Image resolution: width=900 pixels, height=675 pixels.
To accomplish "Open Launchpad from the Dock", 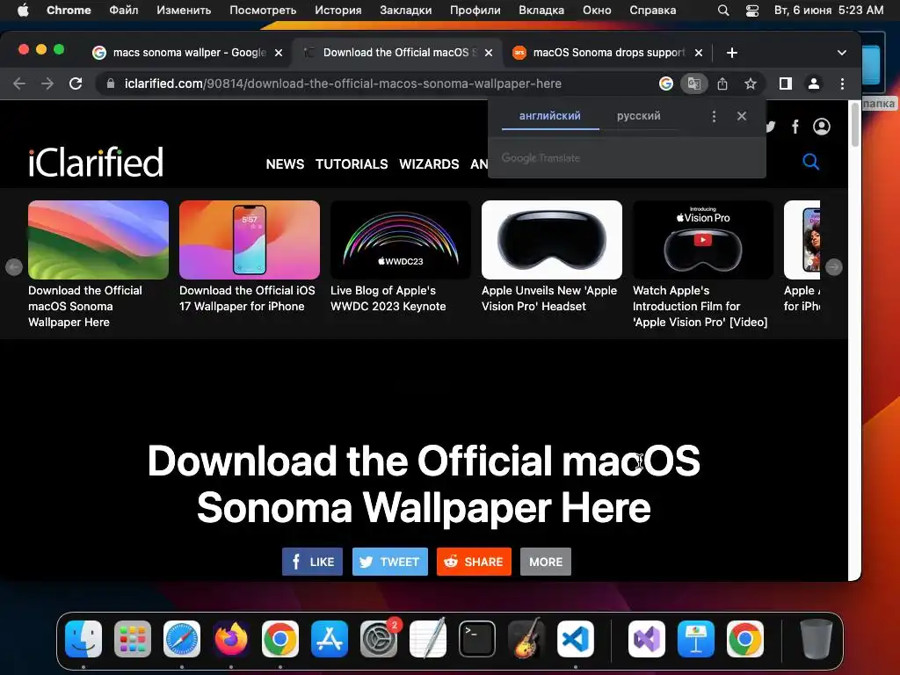I will click(x=133, y=639).
